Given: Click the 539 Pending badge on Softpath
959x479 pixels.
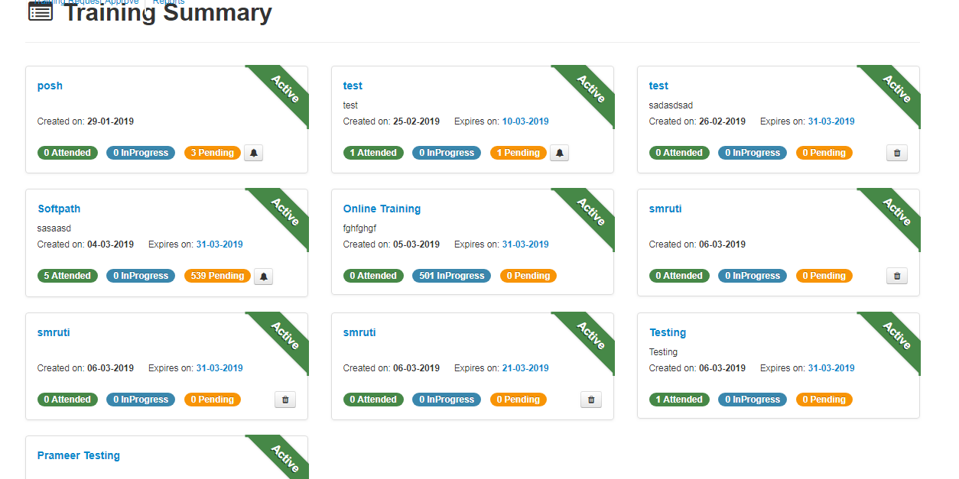Looking at the screenshot, I should tap(217, 276).
